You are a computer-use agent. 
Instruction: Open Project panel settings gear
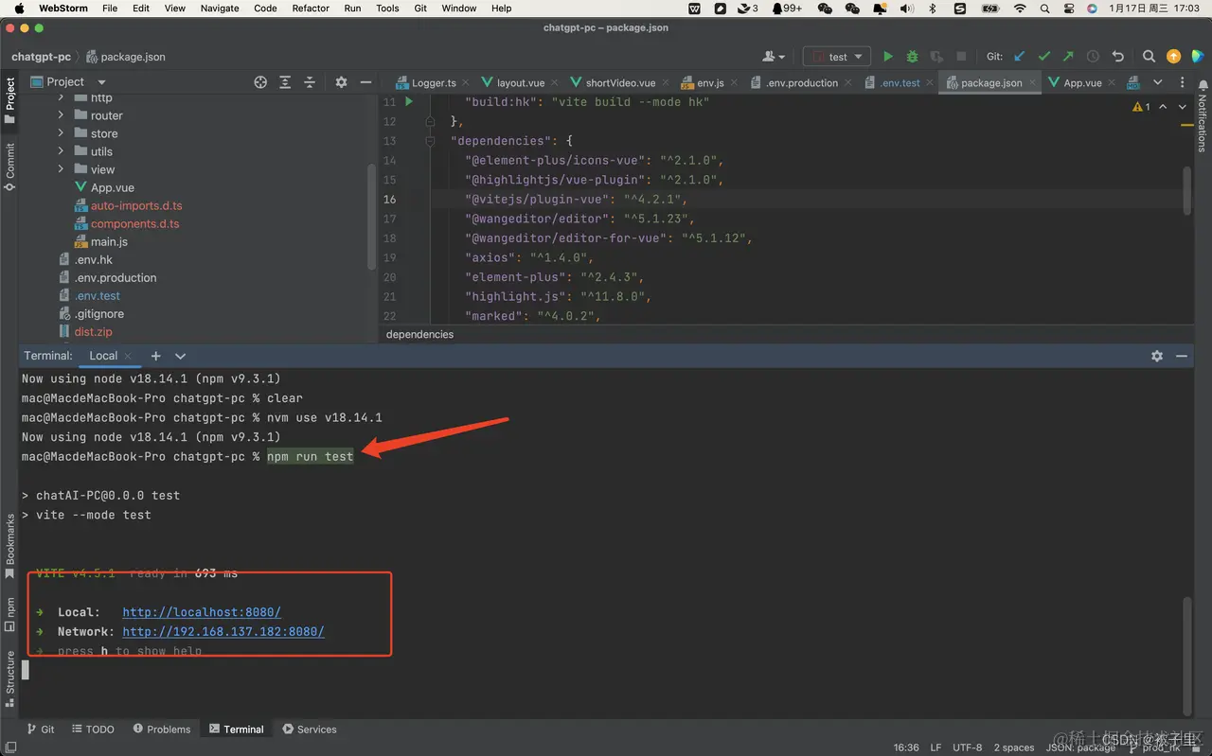342,82
